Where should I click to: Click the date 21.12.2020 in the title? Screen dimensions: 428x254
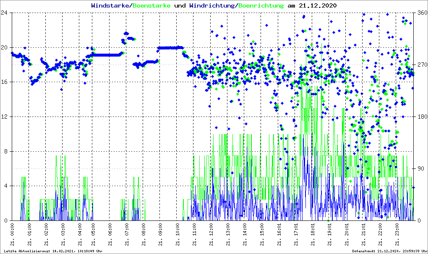click(x=317, y=6)
